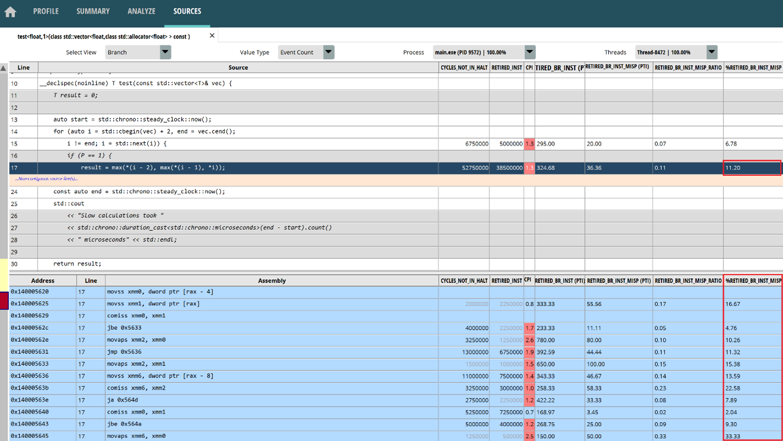Go to the ANALYZE tab
The height and width of the screenshot is (441, 783).
141,11
